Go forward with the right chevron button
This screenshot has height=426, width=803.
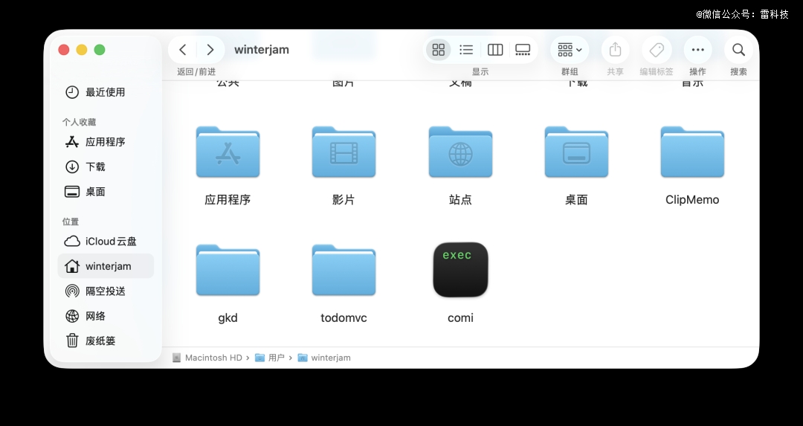coord(210,50)
